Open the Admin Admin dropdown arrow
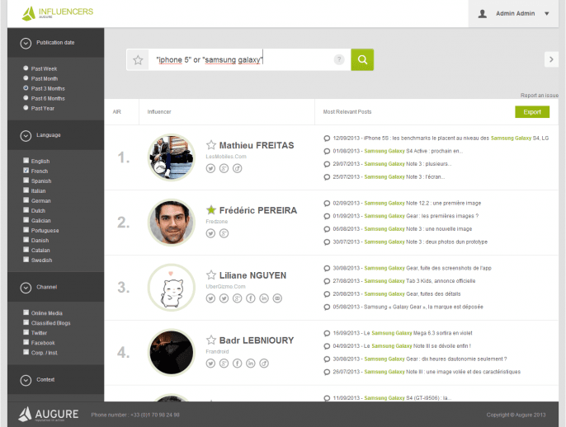The width and height of the screenshot is (566, 427). tap(547, 14)
